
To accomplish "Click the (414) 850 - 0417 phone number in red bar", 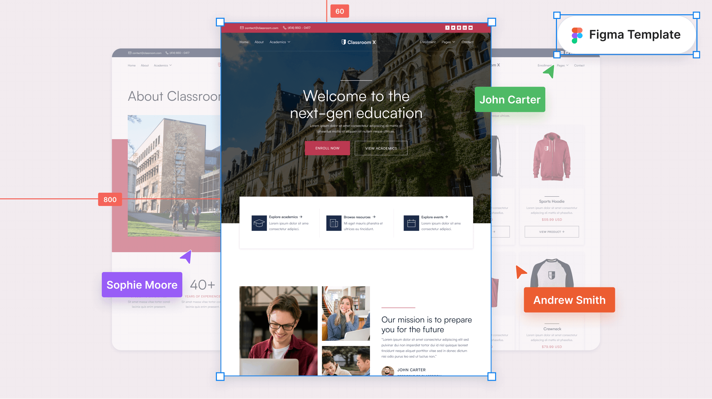I will pyautogui.click(x=299, y=28).
